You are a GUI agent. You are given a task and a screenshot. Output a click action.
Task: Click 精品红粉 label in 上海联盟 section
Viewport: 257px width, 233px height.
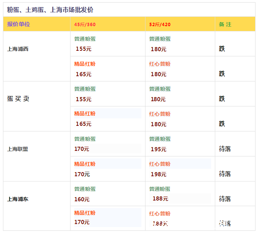click(85, 164)
